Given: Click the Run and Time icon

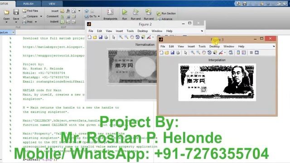Looking at the screenshot, I should pos(135,12).
